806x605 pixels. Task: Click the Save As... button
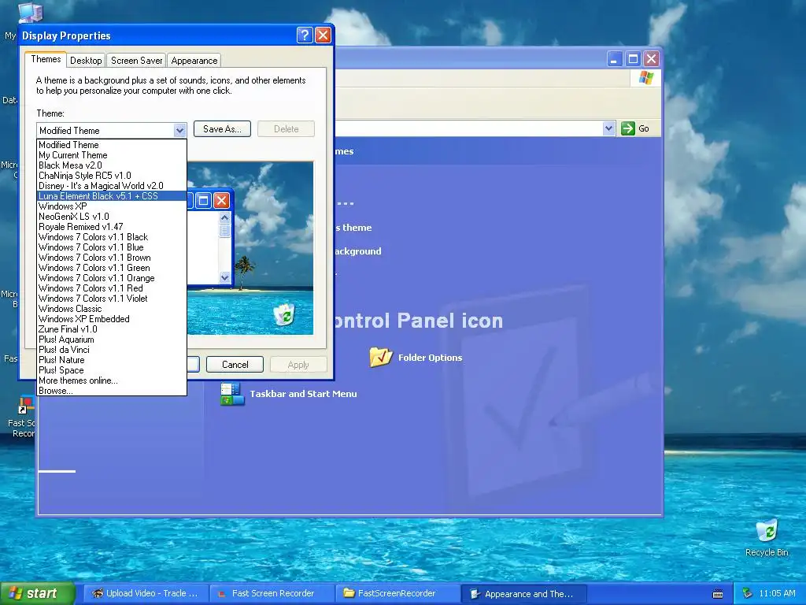(222, 129)
